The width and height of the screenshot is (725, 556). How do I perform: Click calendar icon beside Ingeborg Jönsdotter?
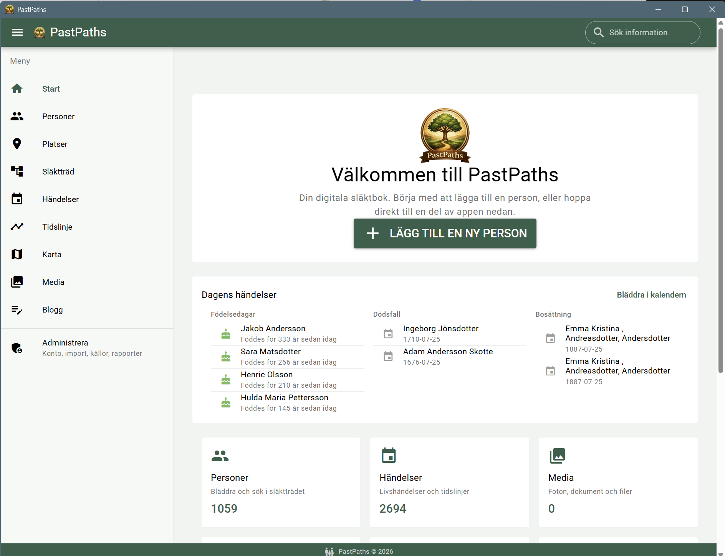point(388,334)
